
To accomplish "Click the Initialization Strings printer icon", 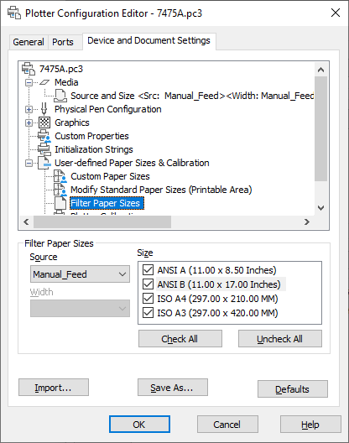I will [x=44, y=149].
